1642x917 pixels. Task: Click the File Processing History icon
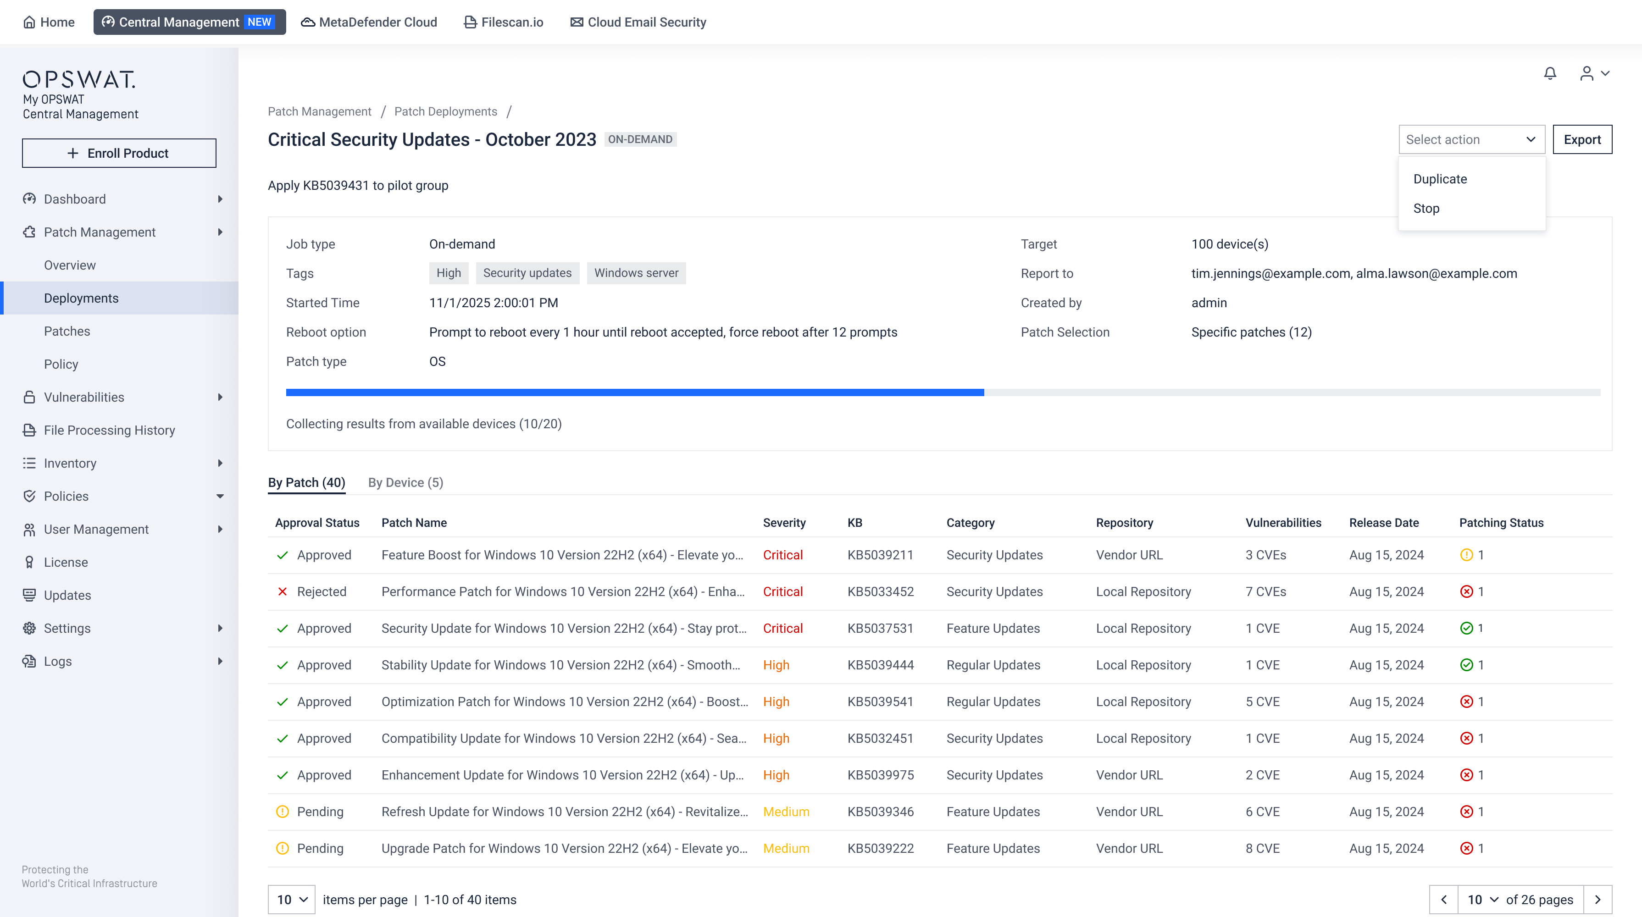(29, 430)
